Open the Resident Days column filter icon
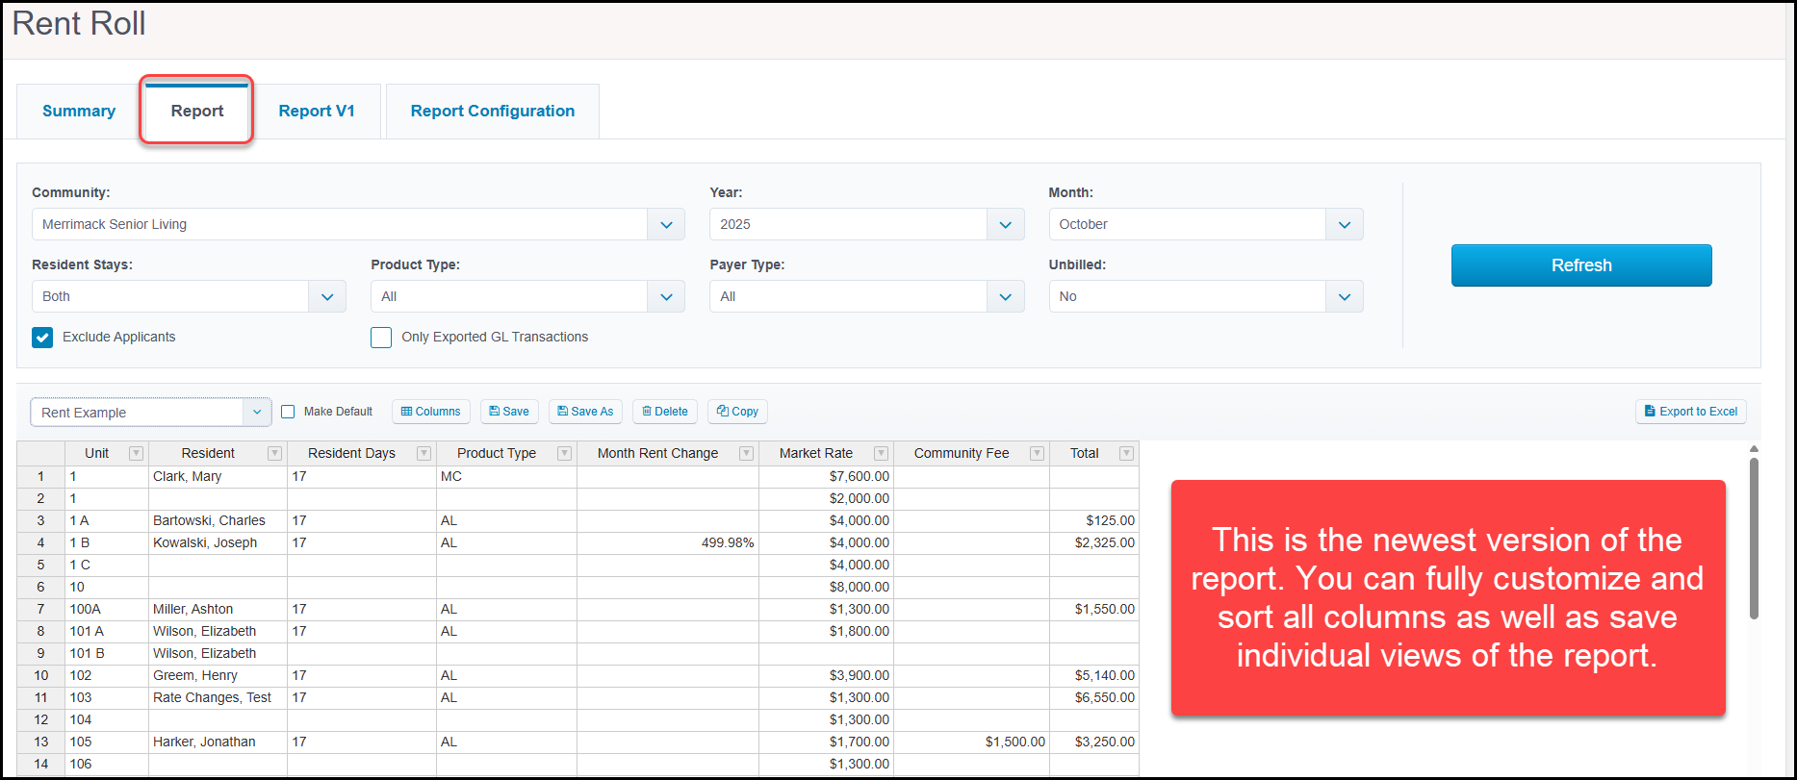The width and height of the screenshot is (1797, 780). tap(424, 453)
